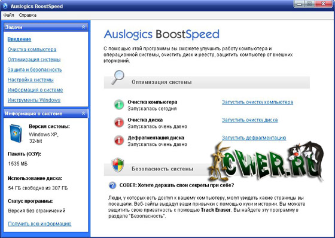
Task: Click the blue question mark СОВЕТ icon
Action: [x=112, y=185]
